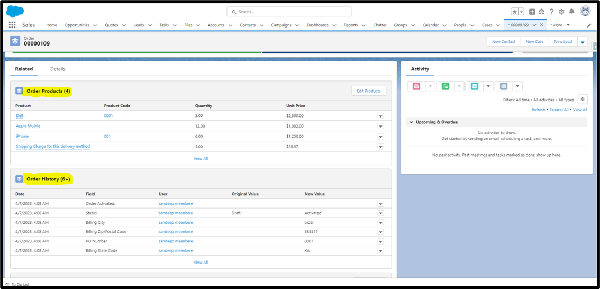Open the row actions dropdown for Dell
600x289 pixels.
tap(380, 116)
